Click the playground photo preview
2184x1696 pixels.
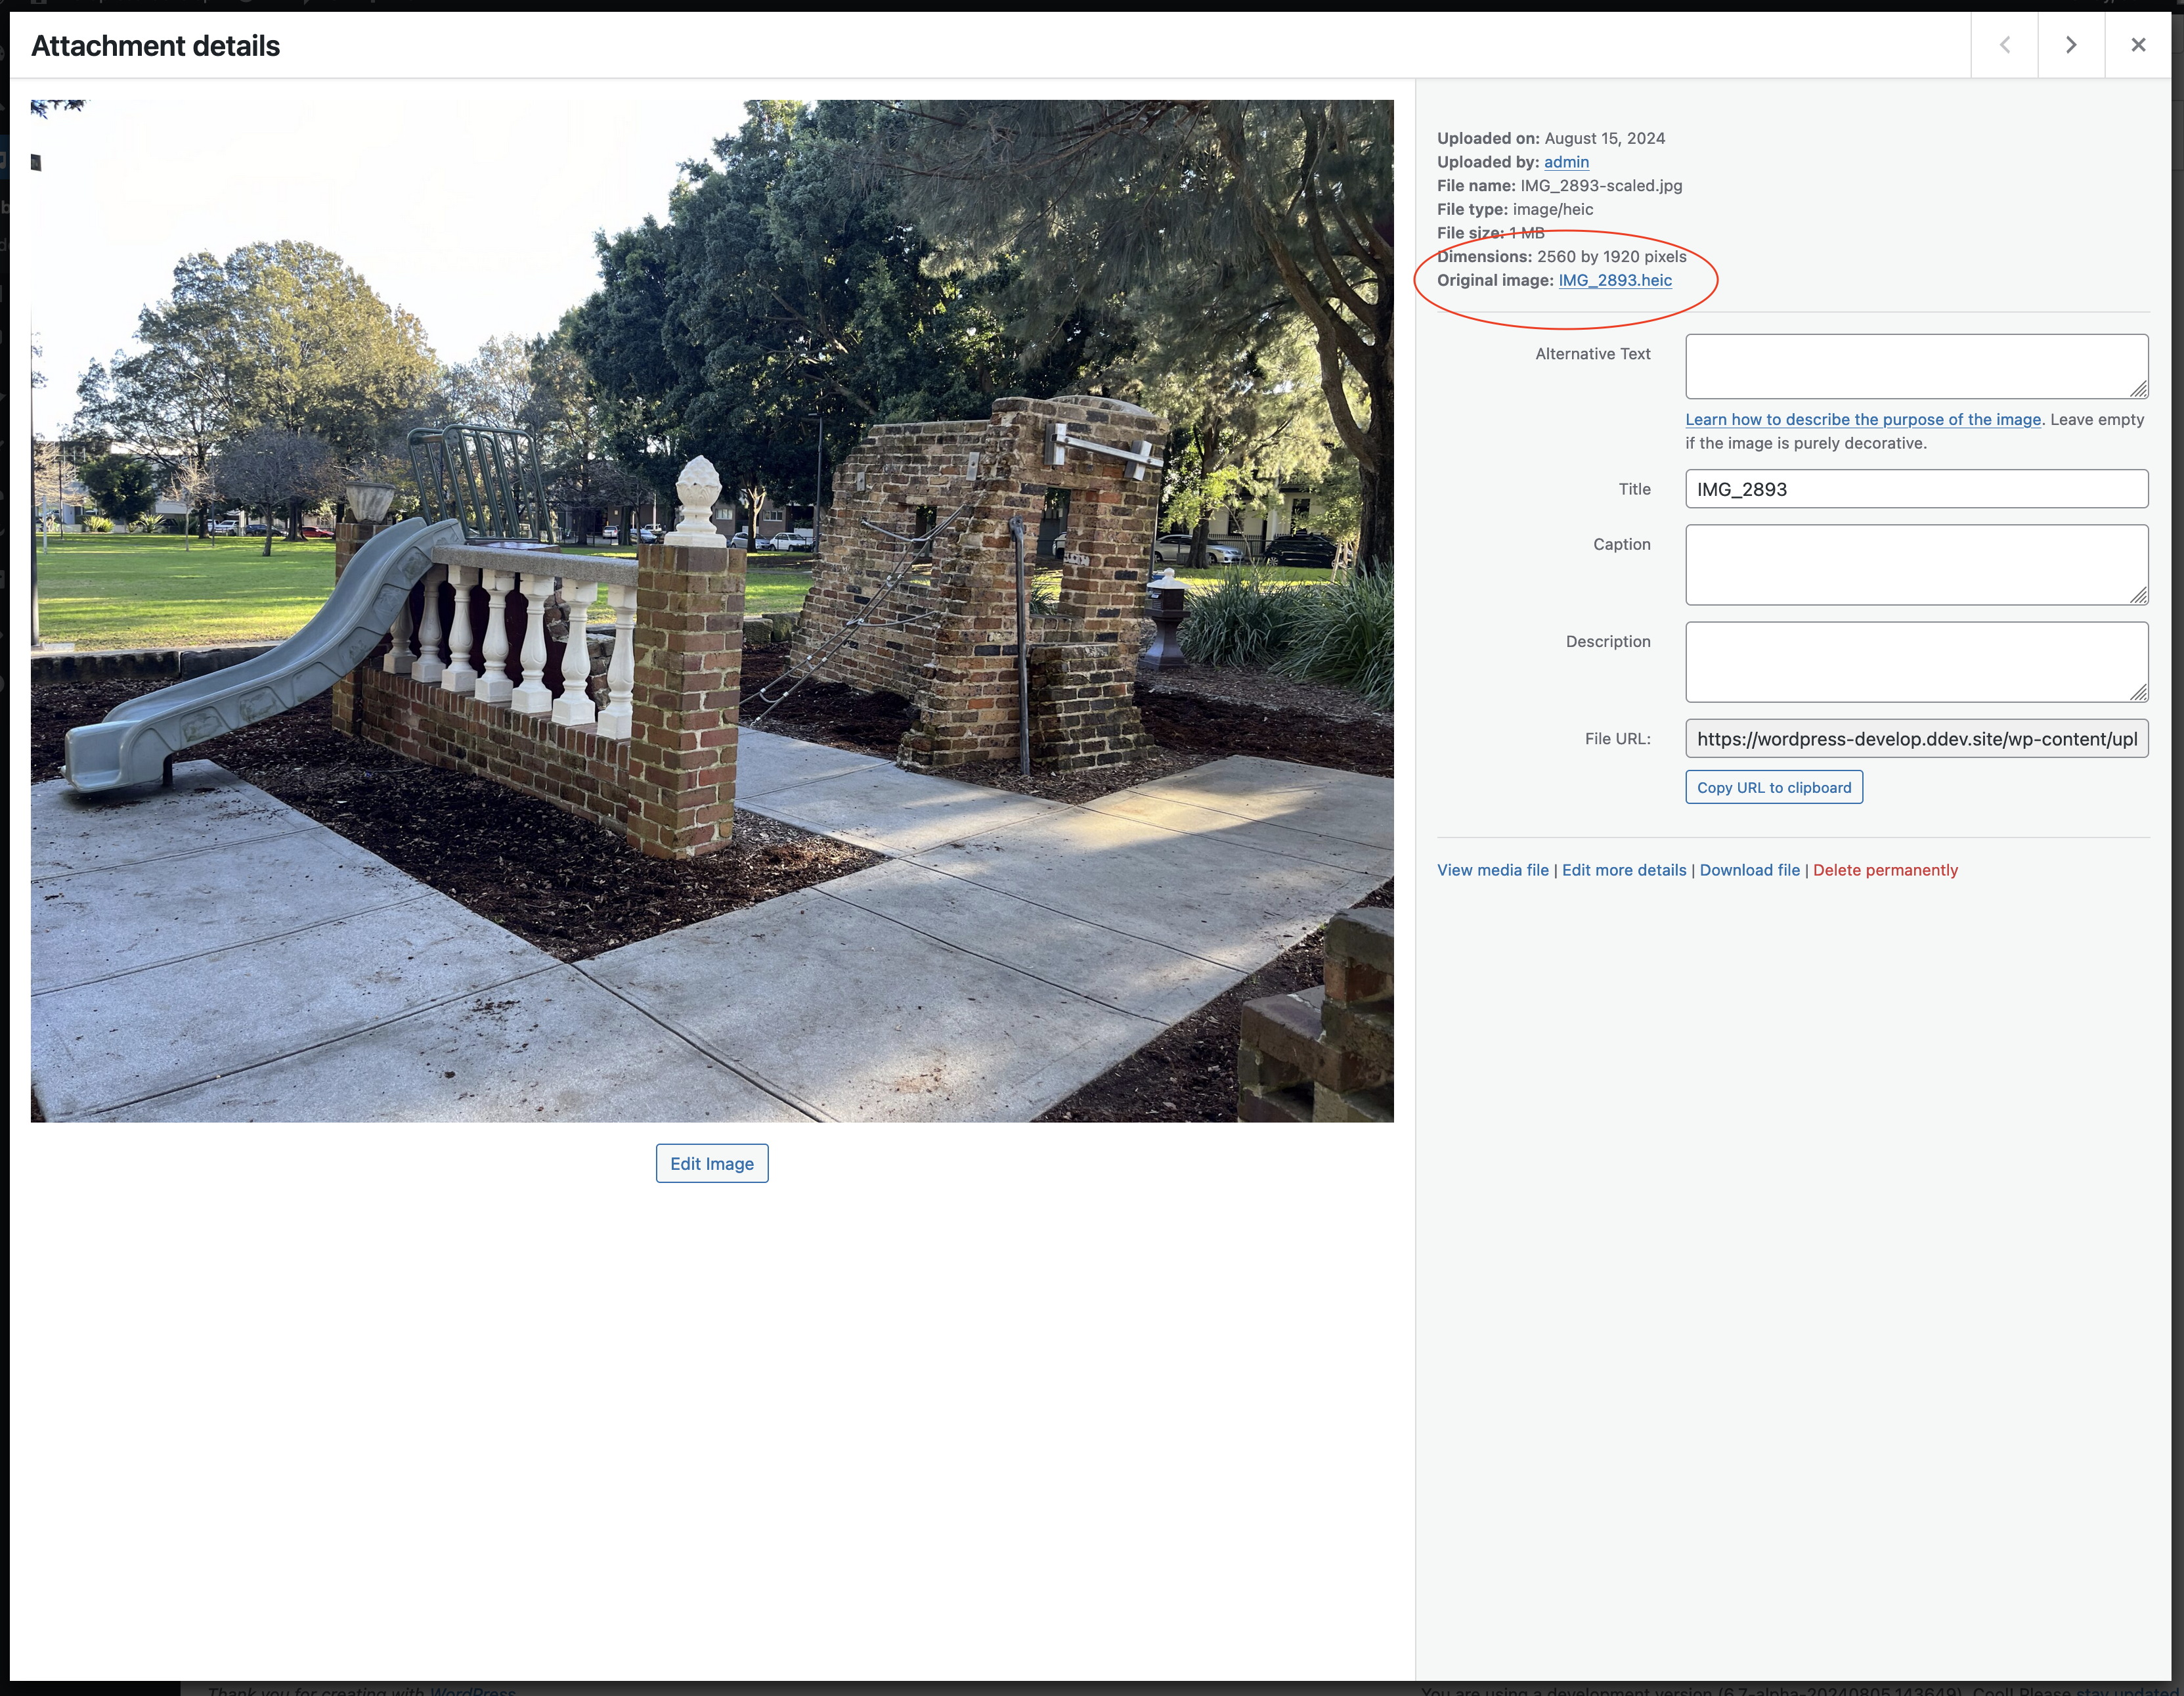[711, 610]
